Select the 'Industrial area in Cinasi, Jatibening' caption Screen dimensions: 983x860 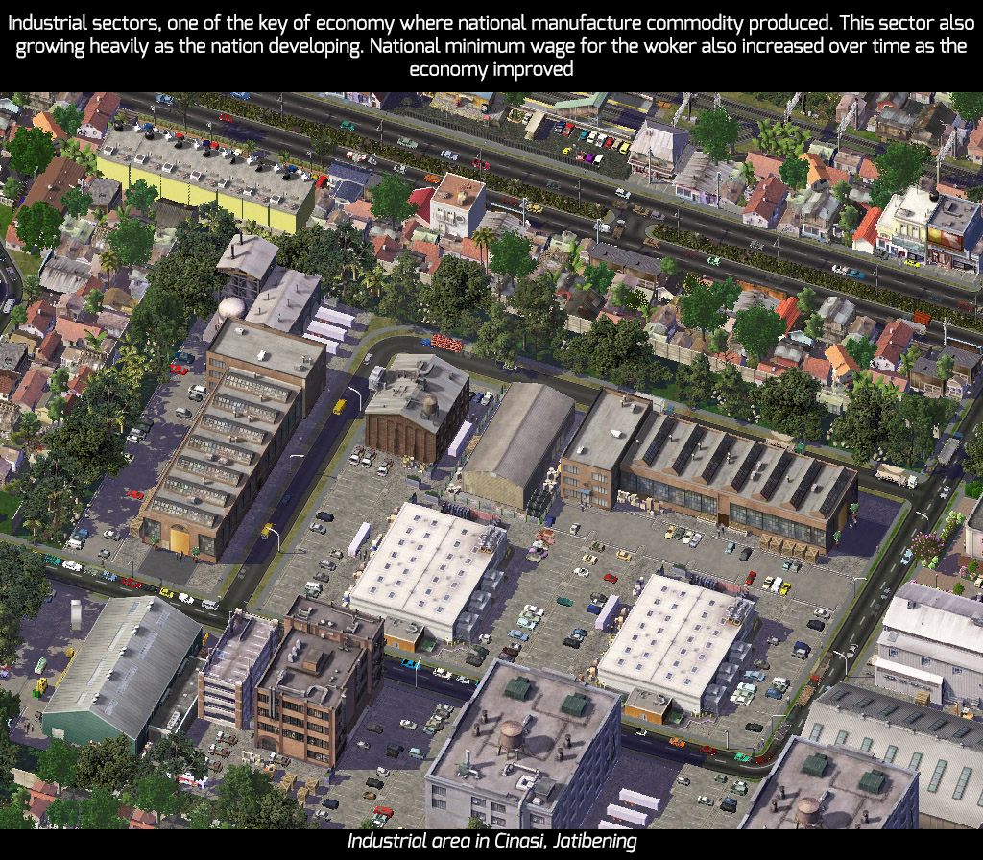tap(491, 841)
